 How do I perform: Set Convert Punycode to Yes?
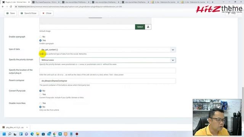[x=40, y=94]
